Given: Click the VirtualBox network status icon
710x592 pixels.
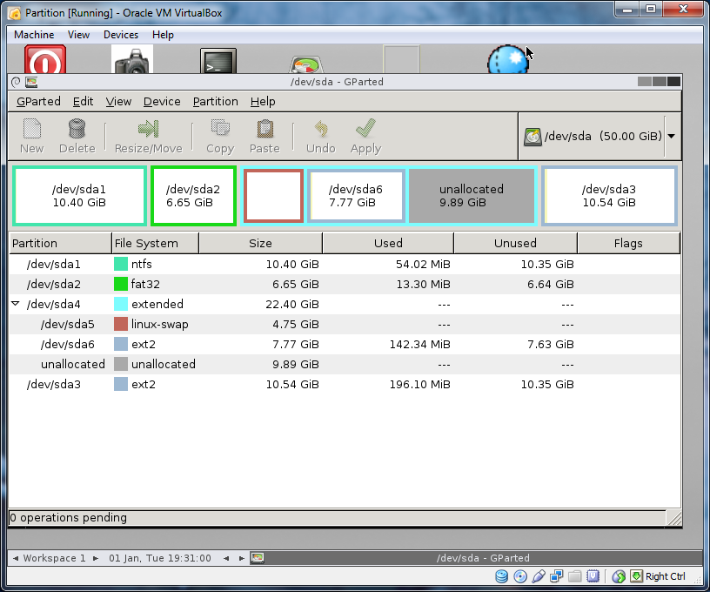Looking at the screenshot, I should click(557, 576).
